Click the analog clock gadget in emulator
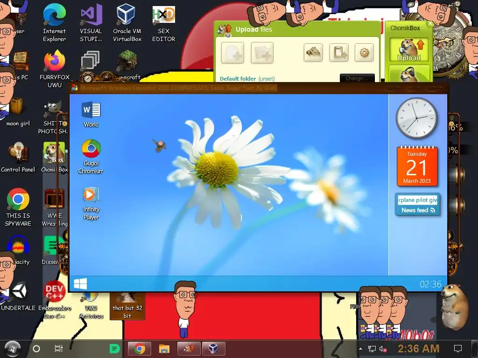Image resolution: width=478 pixels, height=358 pixels. coord(416,118)
